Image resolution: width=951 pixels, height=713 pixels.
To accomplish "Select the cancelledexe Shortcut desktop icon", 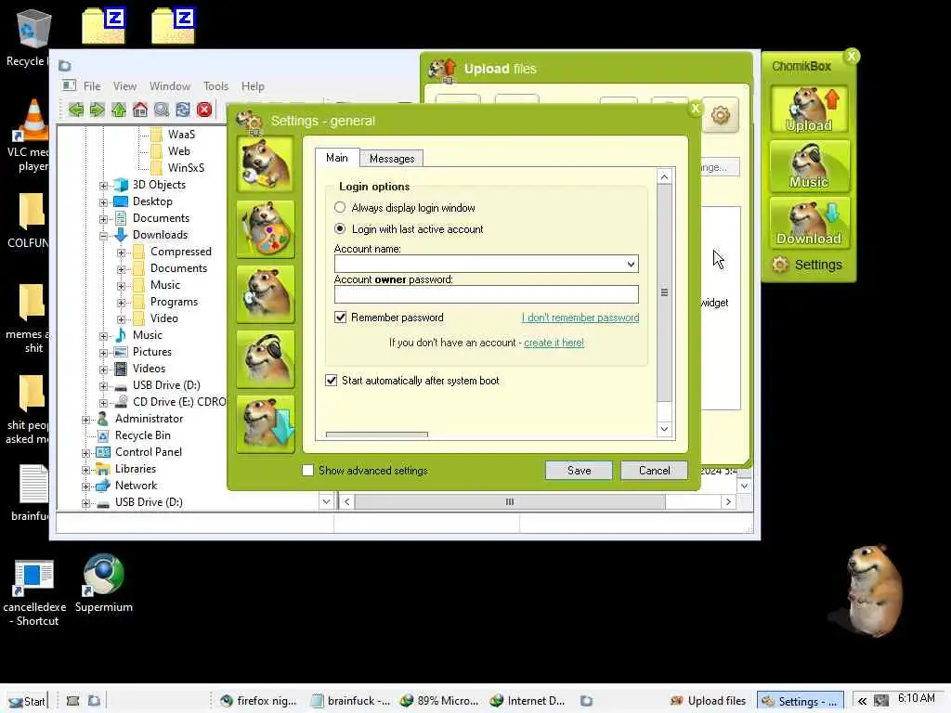I will [34, 593].
